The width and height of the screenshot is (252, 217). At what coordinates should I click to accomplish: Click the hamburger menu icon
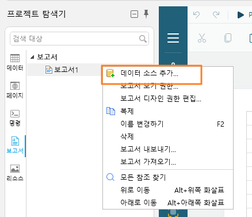click(173, 38)
